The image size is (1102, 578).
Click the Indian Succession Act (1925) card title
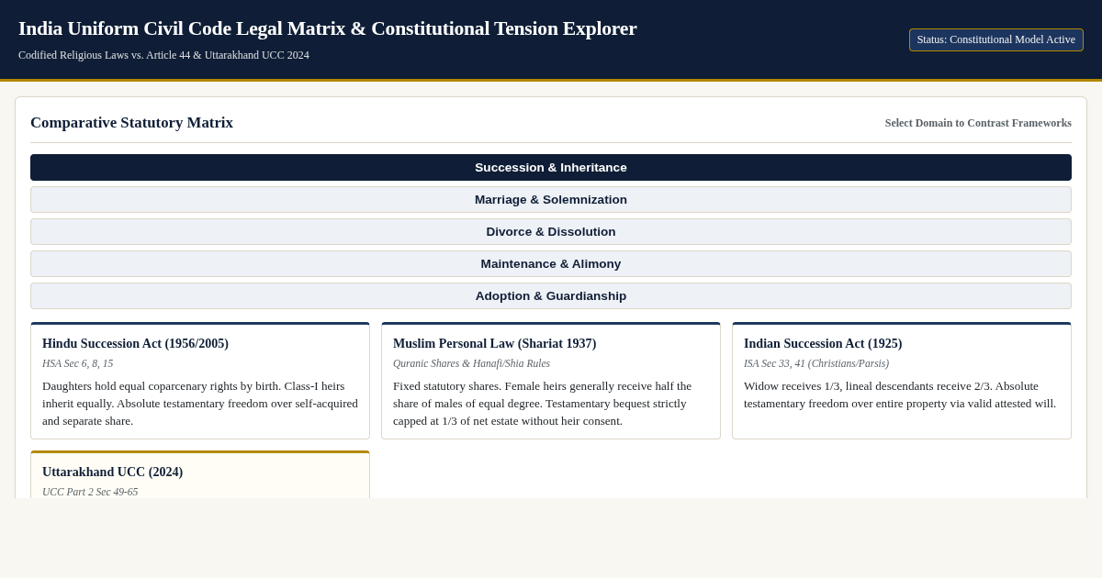823,344
